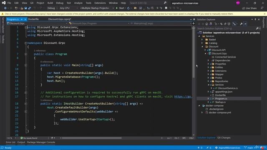Click the main branch in status bar
Viewport: 267px width, 150px height.
(x=249, y=148)
